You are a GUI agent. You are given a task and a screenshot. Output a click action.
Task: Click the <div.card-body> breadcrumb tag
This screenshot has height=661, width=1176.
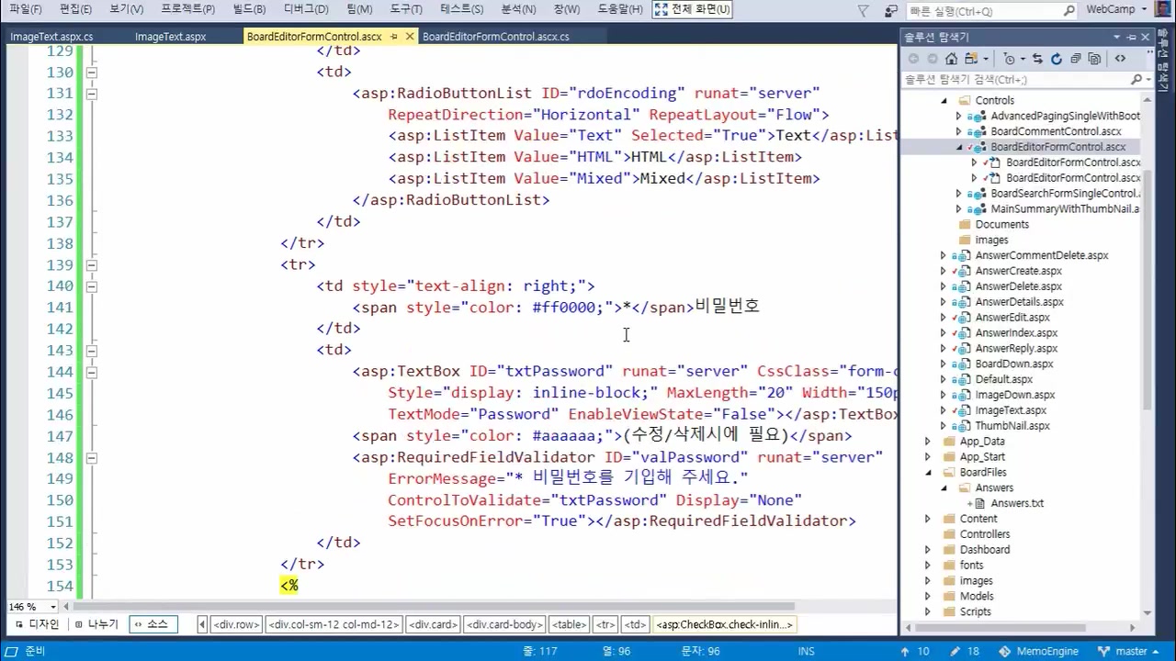pyautogui.click(x=504, y=624)
